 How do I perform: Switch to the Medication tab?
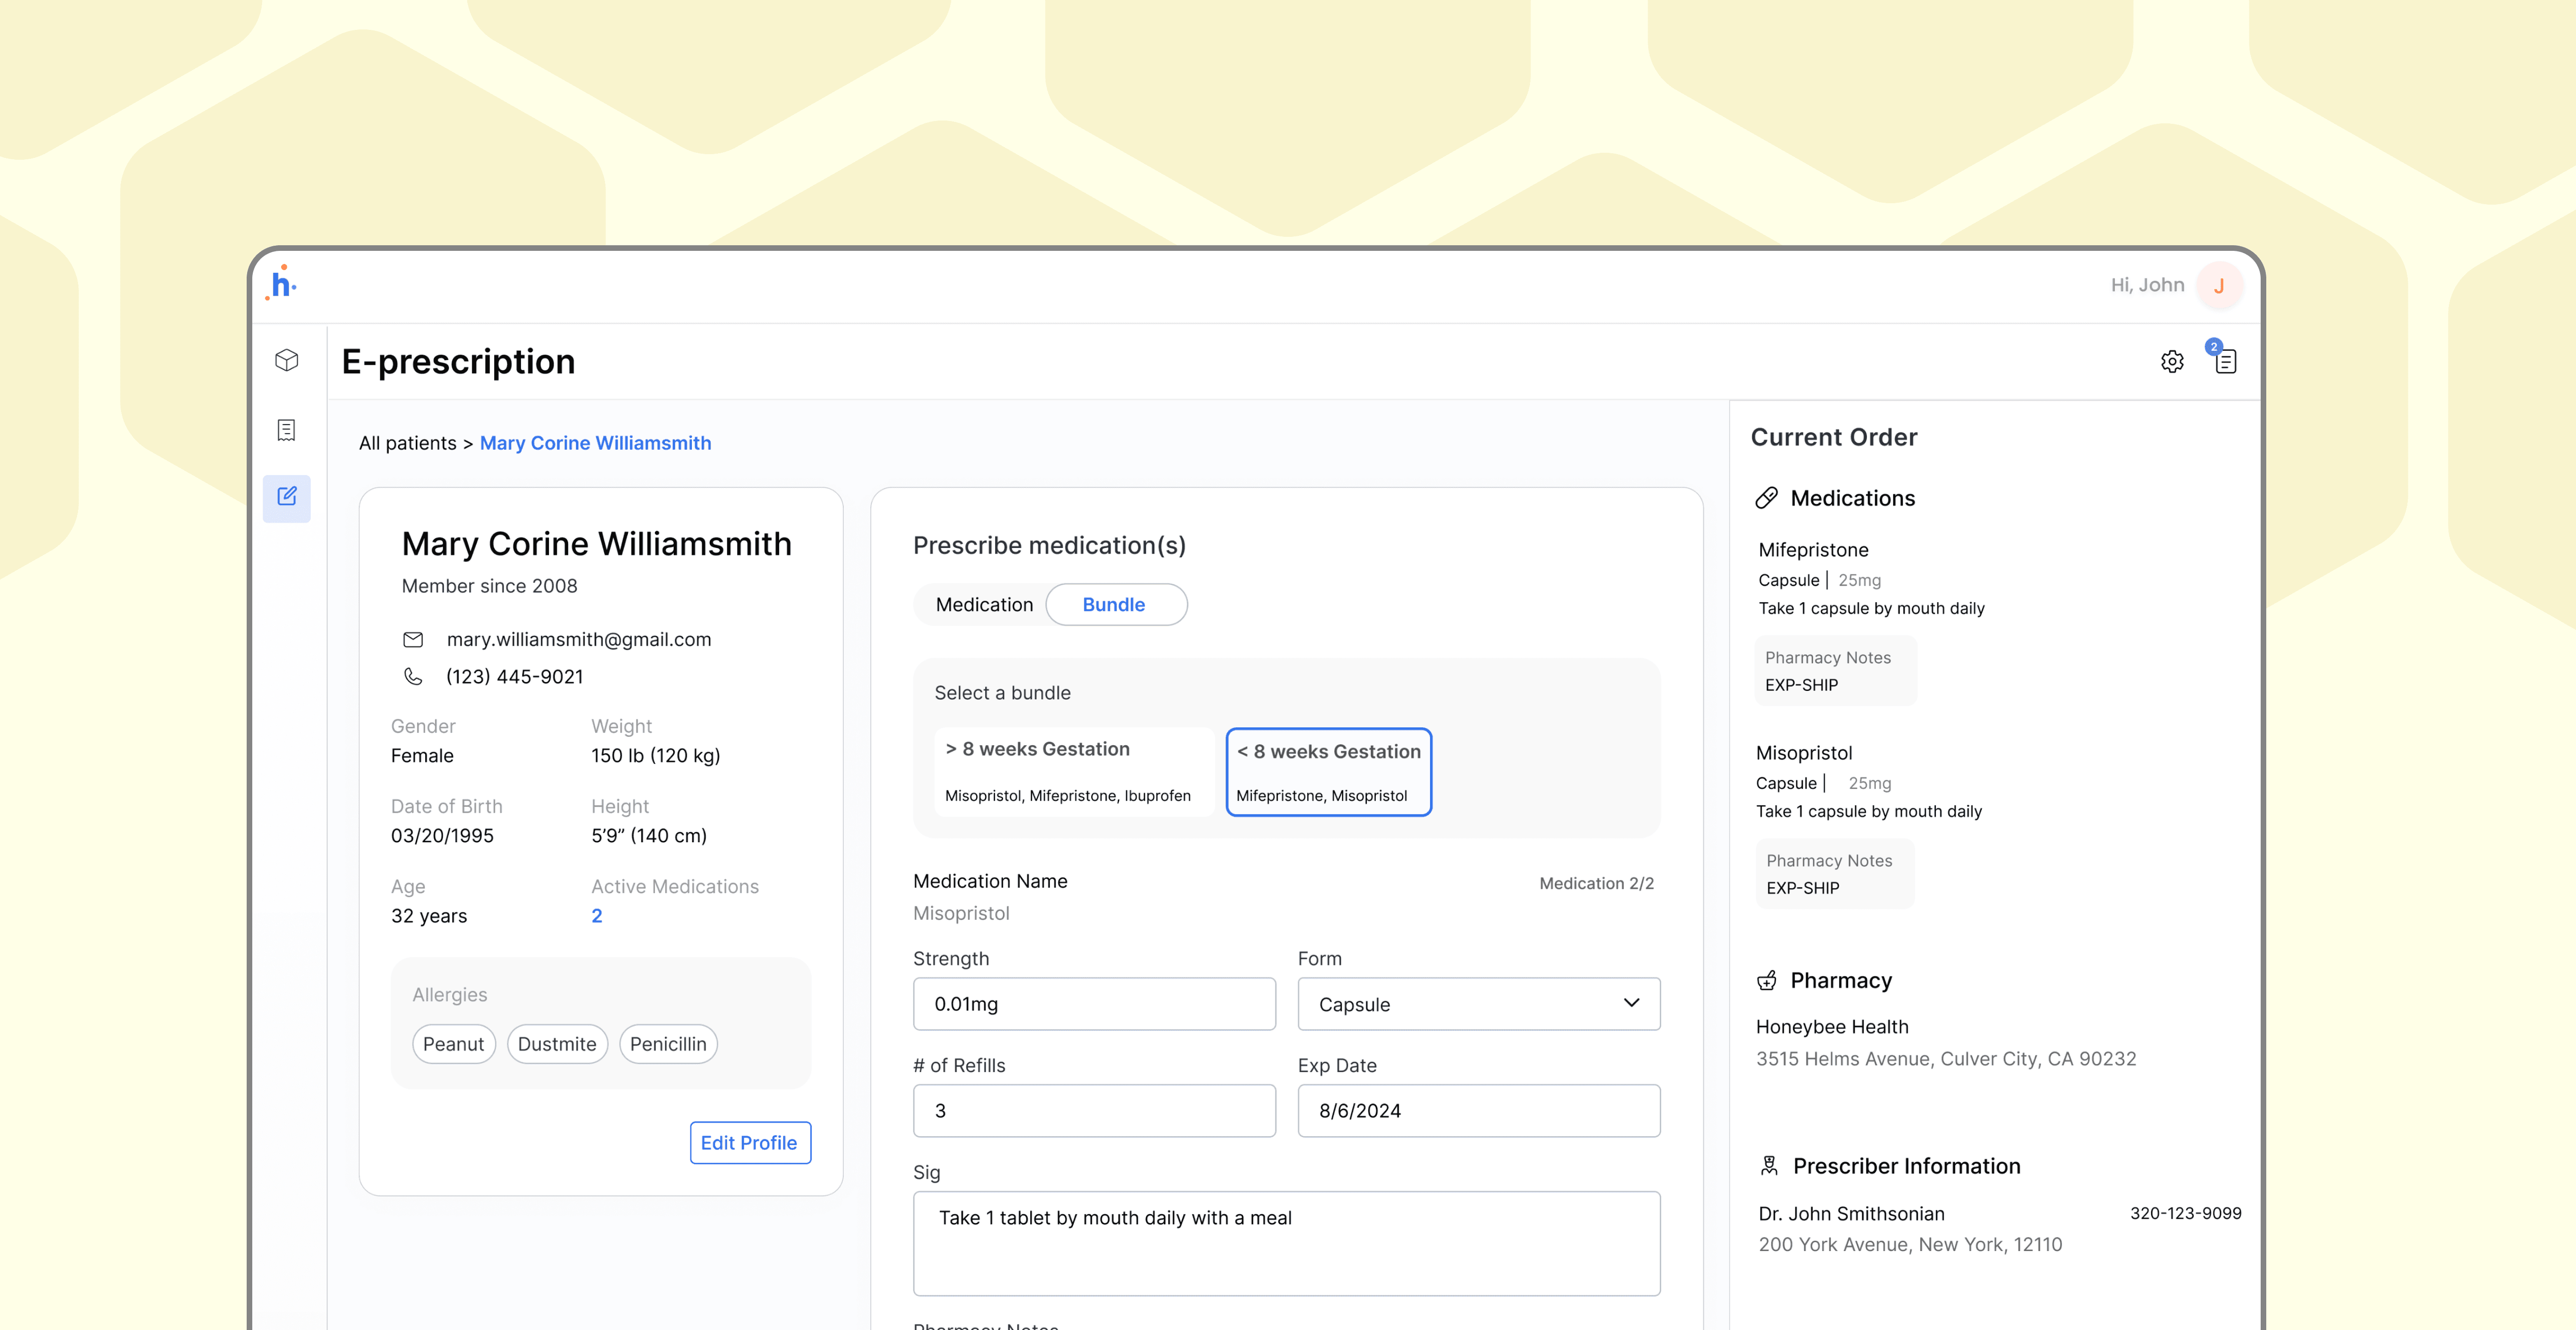pyautogui.click(x=984, y=605)
